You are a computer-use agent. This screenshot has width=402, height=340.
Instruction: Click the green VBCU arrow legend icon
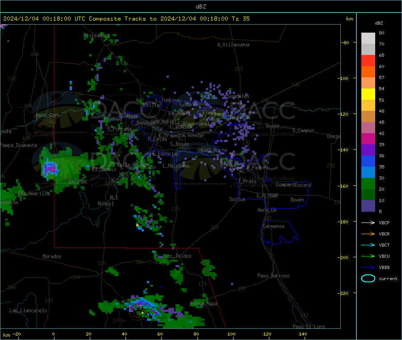(x=368, y=256)
